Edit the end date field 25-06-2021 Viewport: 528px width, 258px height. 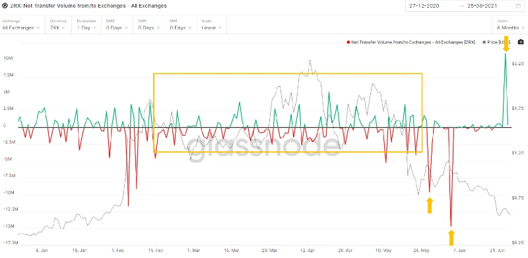coord(482,6)
